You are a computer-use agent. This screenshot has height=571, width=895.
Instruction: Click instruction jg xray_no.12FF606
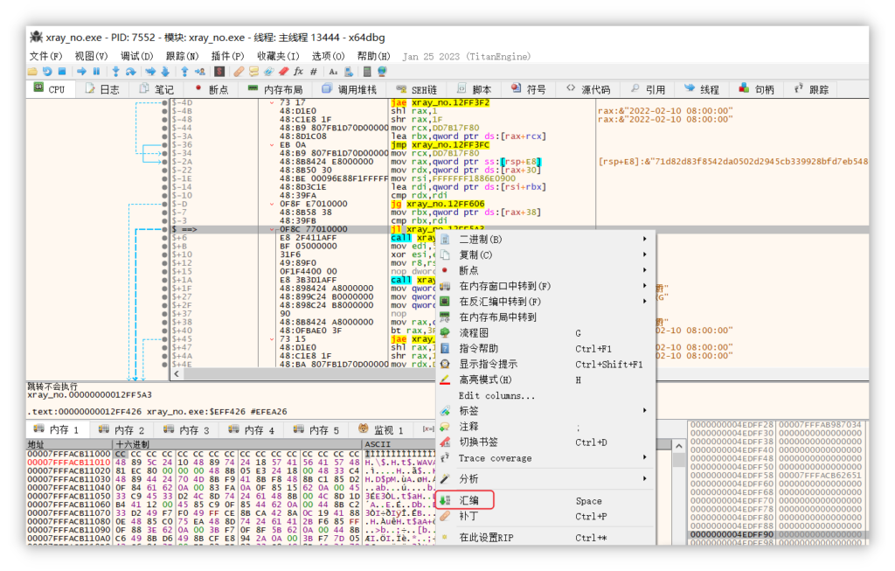pyautogui.click(x=438, y=204)
